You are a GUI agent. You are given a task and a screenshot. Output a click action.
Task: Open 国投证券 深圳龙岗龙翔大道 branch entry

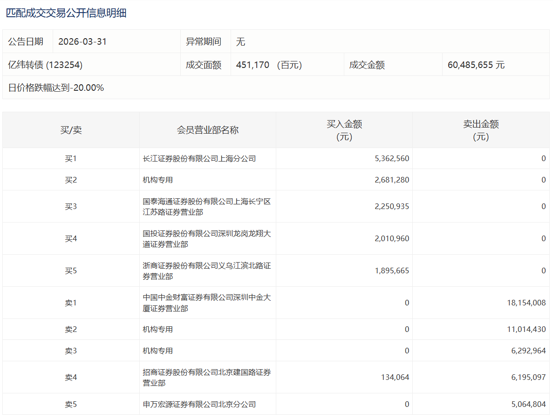pyautogui.click(x=206, y=238)
